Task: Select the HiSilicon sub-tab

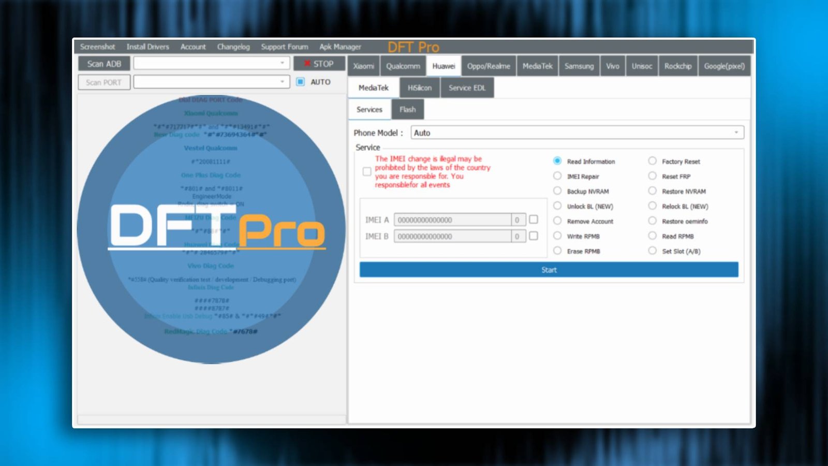Action: 419,88
